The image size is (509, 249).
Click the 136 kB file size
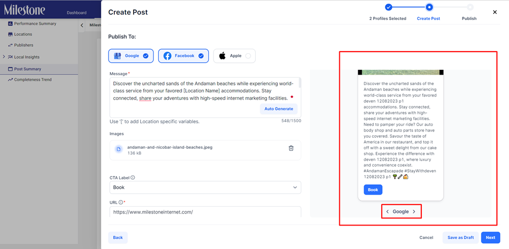coord(134,153)
